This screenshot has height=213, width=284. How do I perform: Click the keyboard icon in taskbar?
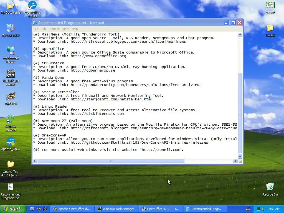tap(248, 209)
